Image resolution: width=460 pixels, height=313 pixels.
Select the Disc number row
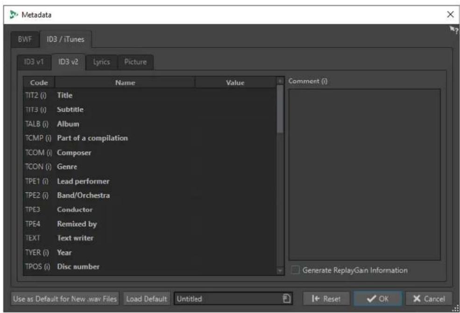coord(150,267)
